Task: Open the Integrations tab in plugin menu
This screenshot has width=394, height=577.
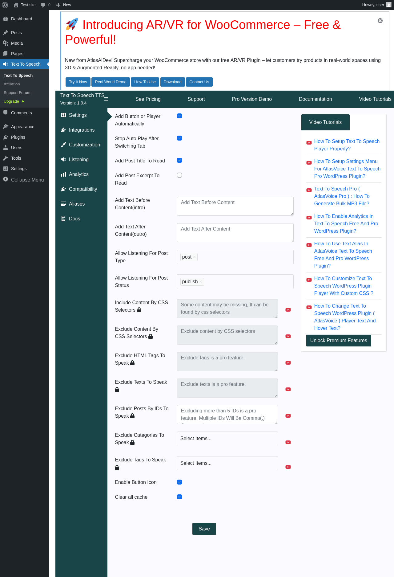Action: 81,130
